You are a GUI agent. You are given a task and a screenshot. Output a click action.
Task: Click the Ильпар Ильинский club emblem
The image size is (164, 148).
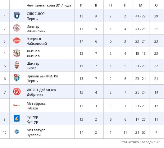[x=17, y=28]
